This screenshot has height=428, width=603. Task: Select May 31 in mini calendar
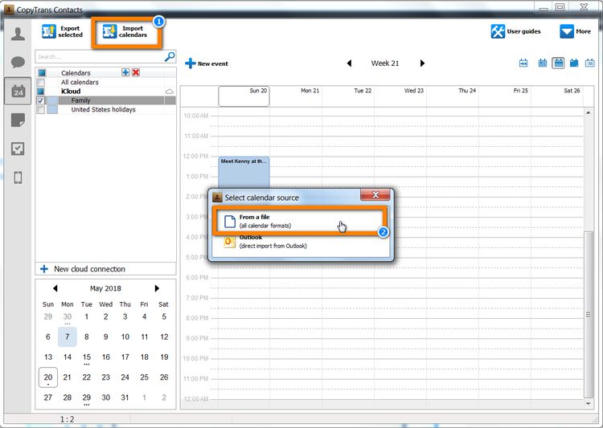click(125, 397)
